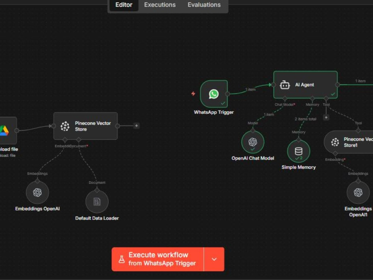
Task: Select the Pinecone Vector Store node
Action: [x=86, y=126]
